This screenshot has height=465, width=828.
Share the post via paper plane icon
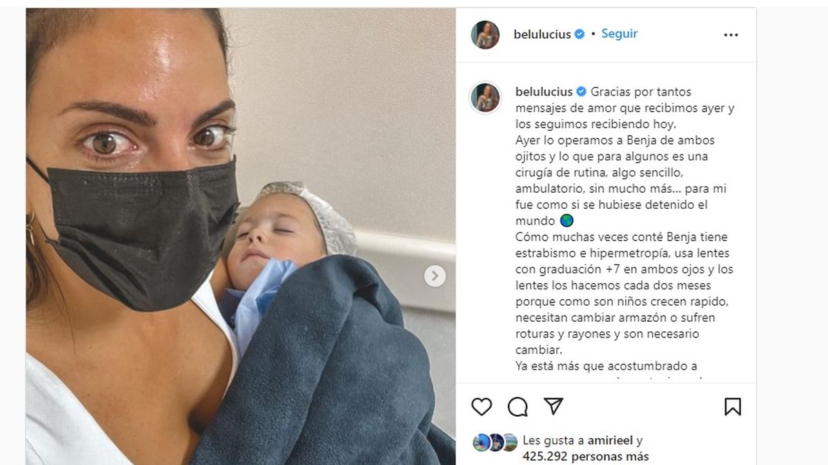coord(553,406)
